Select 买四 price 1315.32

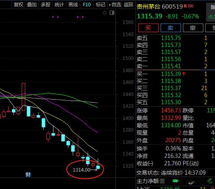(171, 95)
